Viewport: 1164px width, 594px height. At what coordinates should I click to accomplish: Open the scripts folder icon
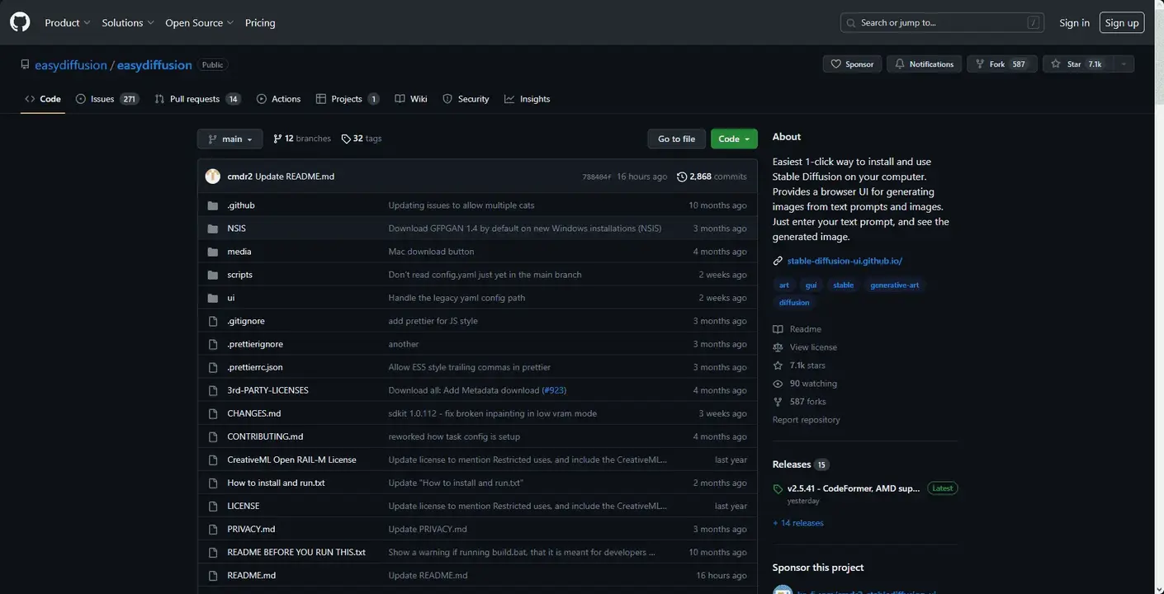pos(213,275)
